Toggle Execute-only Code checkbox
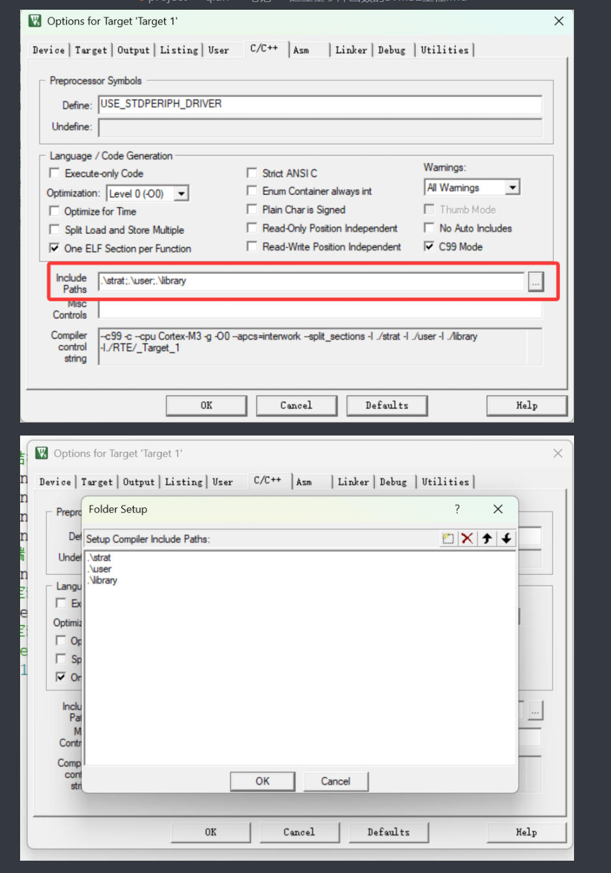Screen dimensions: 611x873 [x=54, y=173]
